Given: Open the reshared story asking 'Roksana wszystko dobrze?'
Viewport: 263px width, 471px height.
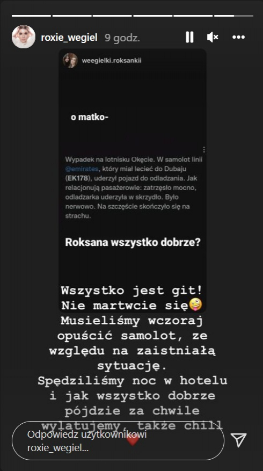Looking at the screenshot, I should point(133,180).
